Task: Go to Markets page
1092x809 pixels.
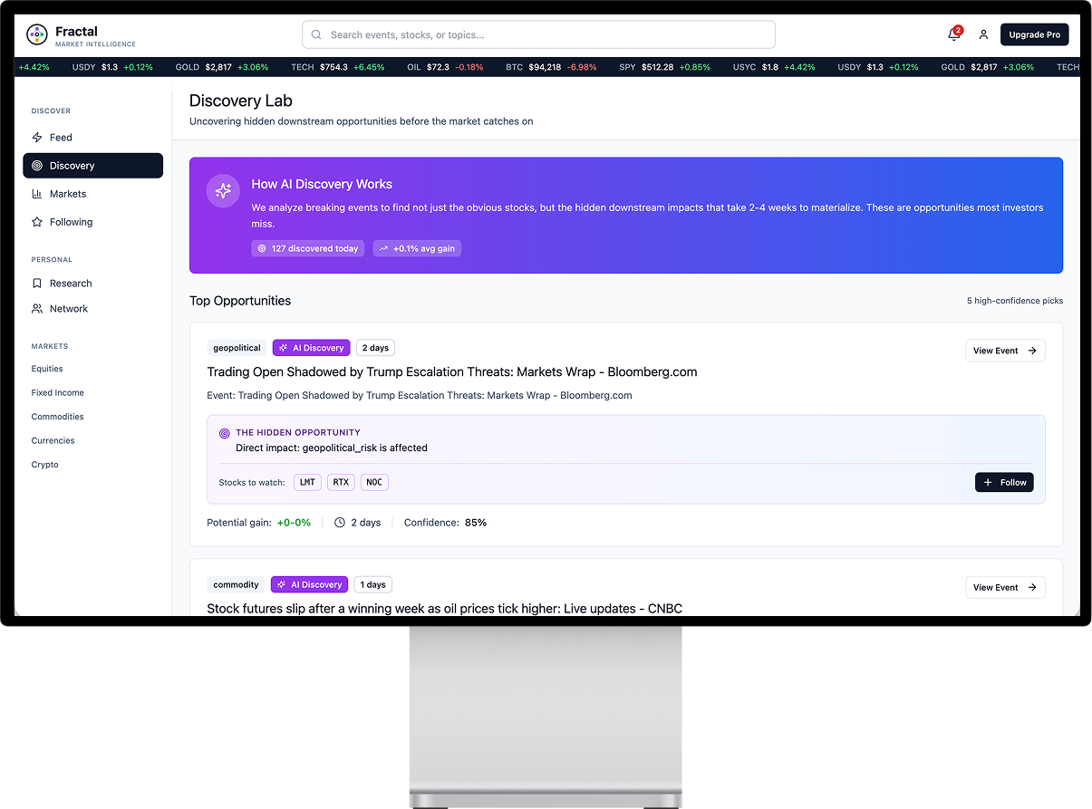Action: pos(92,194)
